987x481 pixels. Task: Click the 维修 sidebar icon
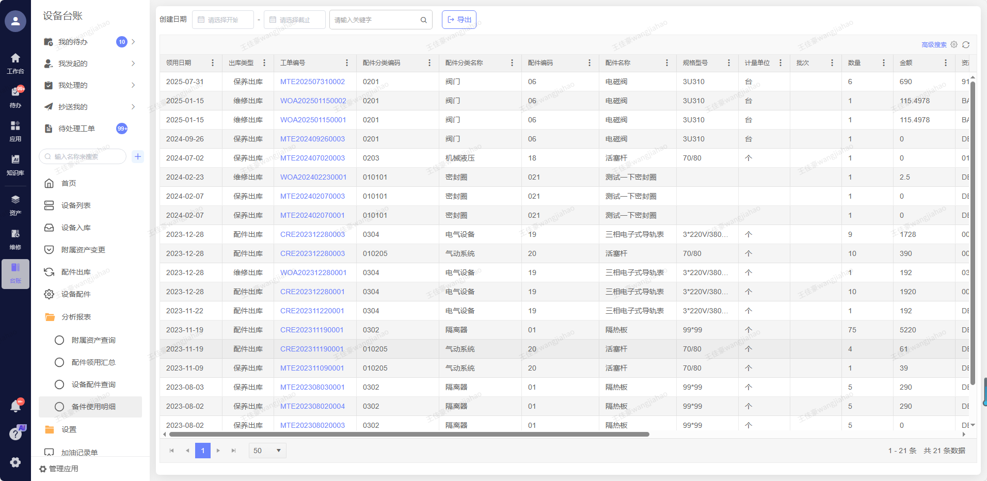(x=15, y=239)
